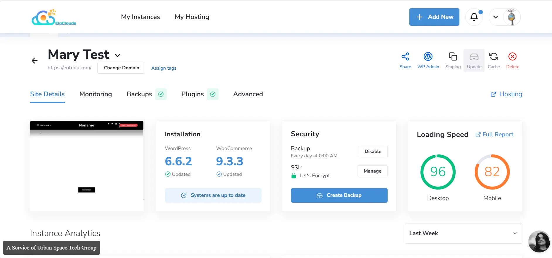Click the WooCommerce Updated check icon

(219, 174)
